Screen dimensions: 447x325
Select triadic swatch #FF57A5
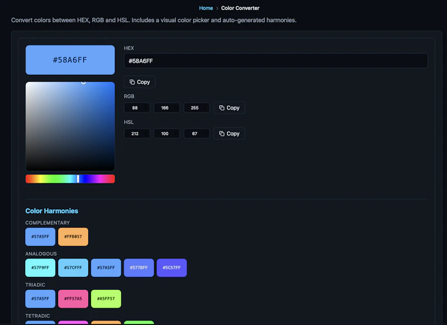[73, 299]
